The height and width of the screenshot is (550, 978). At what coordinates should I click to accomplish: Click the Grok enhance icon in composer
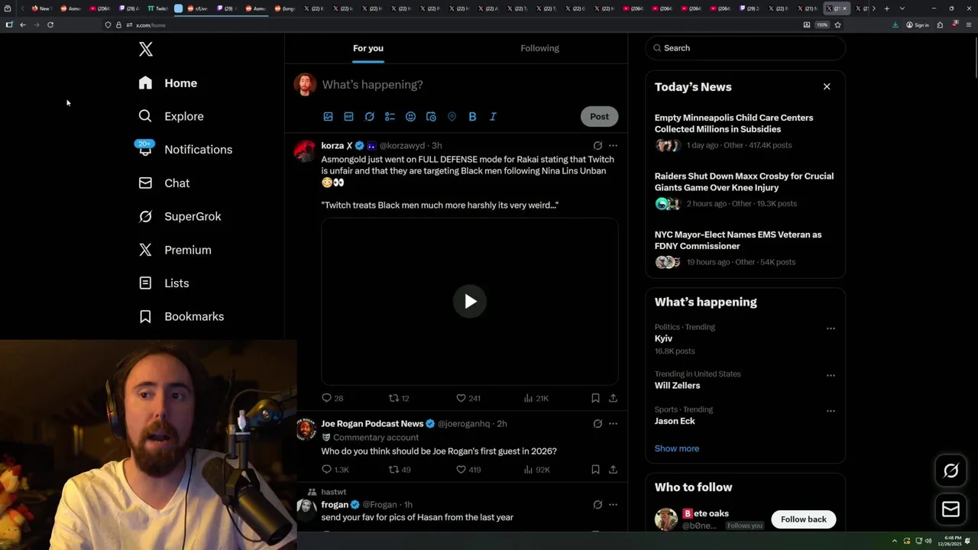(x=369, y=117)
